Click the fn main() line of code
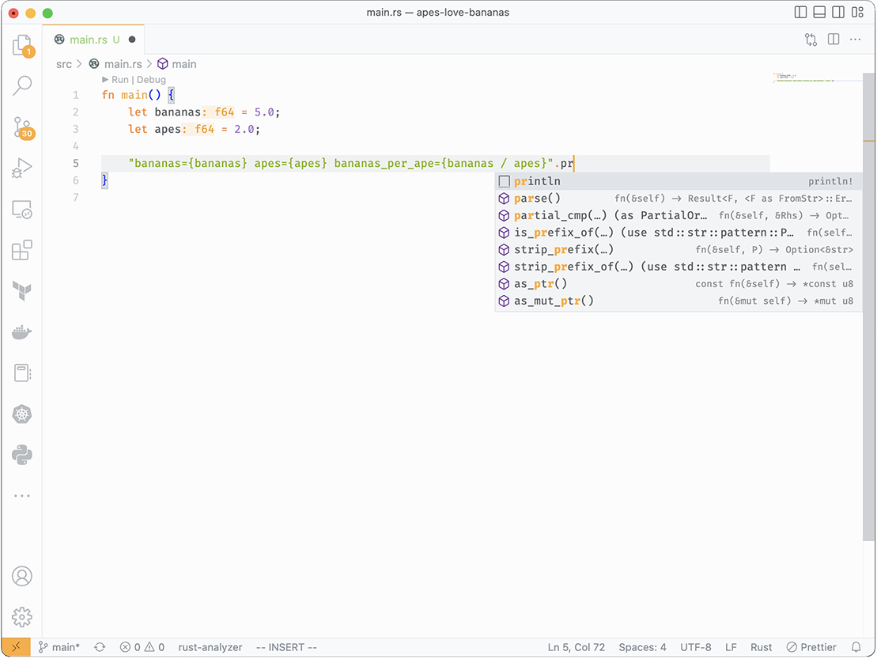Viewport: 877px width, 659px height. point(138,95)
